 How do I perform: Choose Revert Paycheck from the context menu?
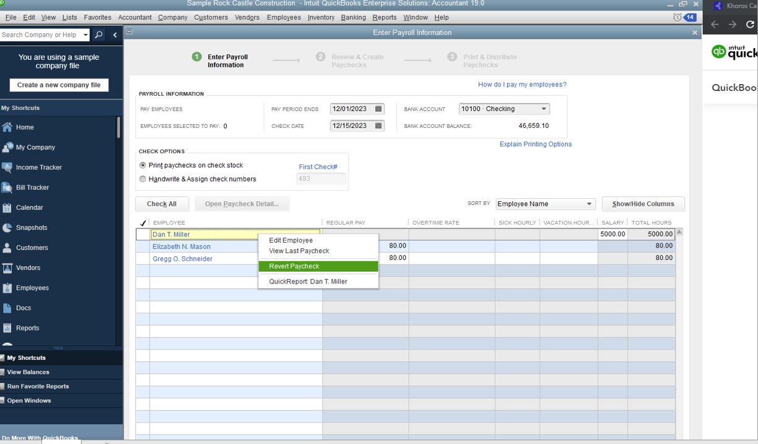(x=293, y=266)
